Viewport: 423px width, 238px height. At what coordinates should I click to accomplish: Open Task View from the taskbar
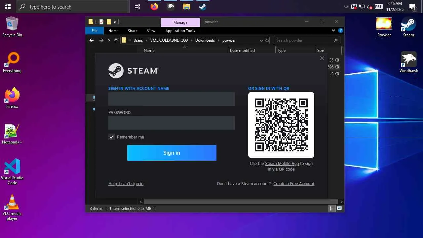pos(137,7)
